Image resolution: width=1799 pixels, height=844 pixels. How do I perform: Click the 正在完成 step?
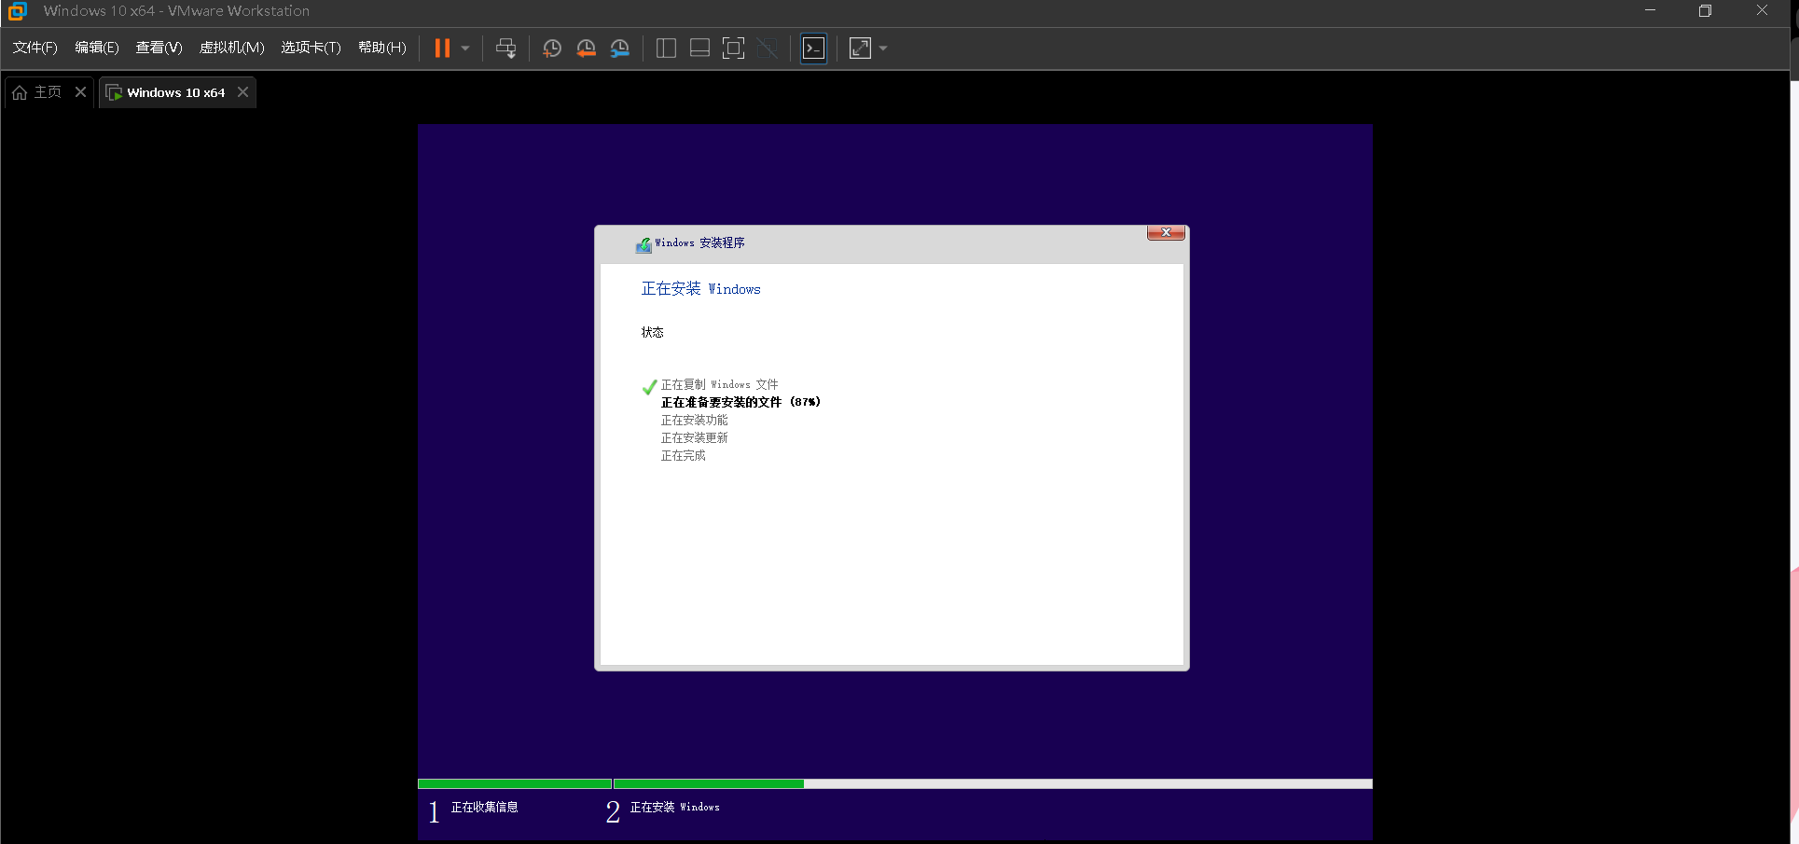[x=683, y=455]
